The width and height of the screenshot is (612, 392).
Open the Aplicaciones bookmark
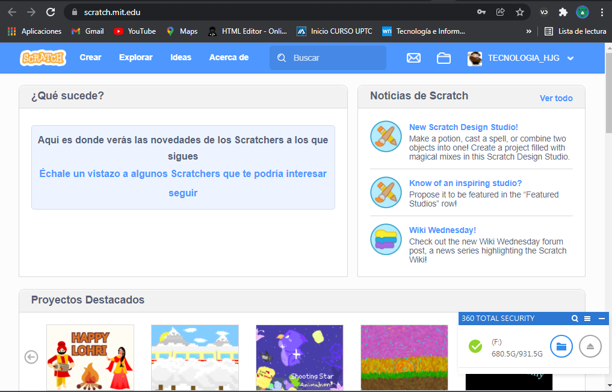pyautogui.click(x=34, y=31)
